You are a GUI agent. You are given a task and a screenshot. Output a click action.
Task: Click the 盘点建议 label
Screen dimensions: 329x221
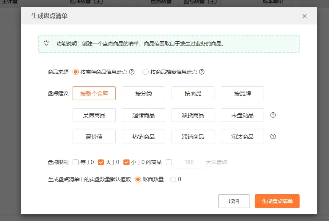(x=58, y=93)
